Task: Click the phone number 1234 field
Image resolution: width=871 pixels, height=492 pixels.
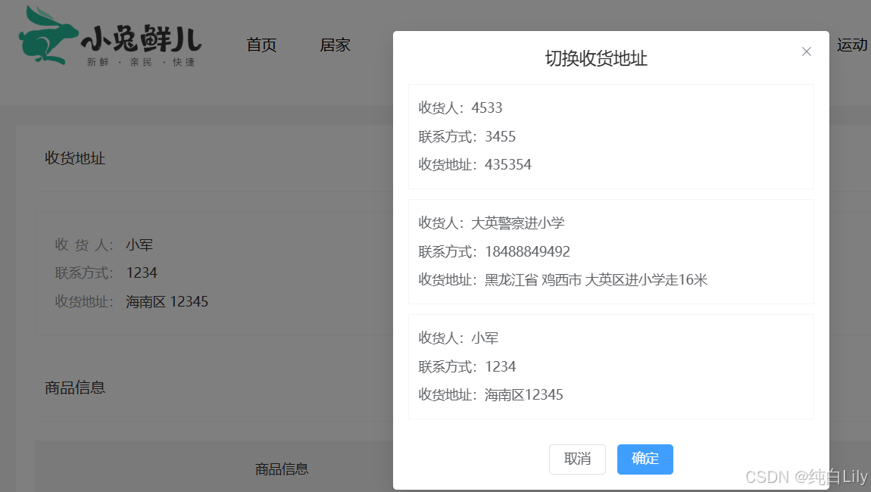Action: click(142, 272)
